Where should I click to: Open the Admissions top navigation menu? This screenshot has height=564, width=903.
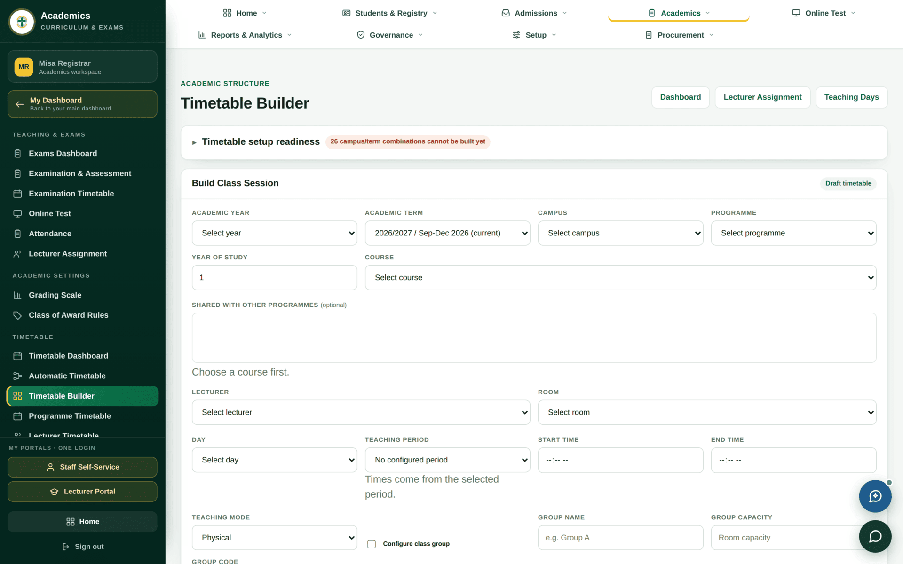[534, 13]
